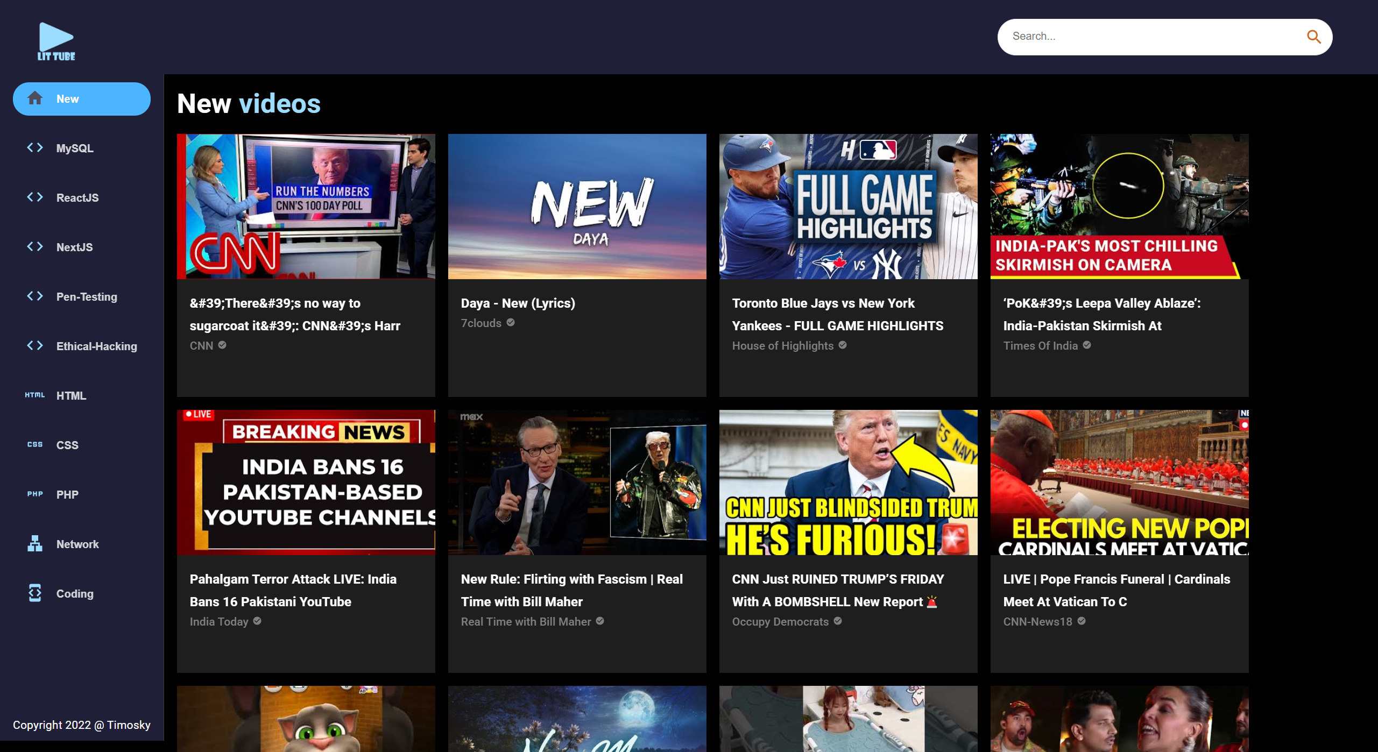This screenshot has height=752, width=1378.
Task: Click the verified badge next to 7clouds
Action: click(511, 323)
